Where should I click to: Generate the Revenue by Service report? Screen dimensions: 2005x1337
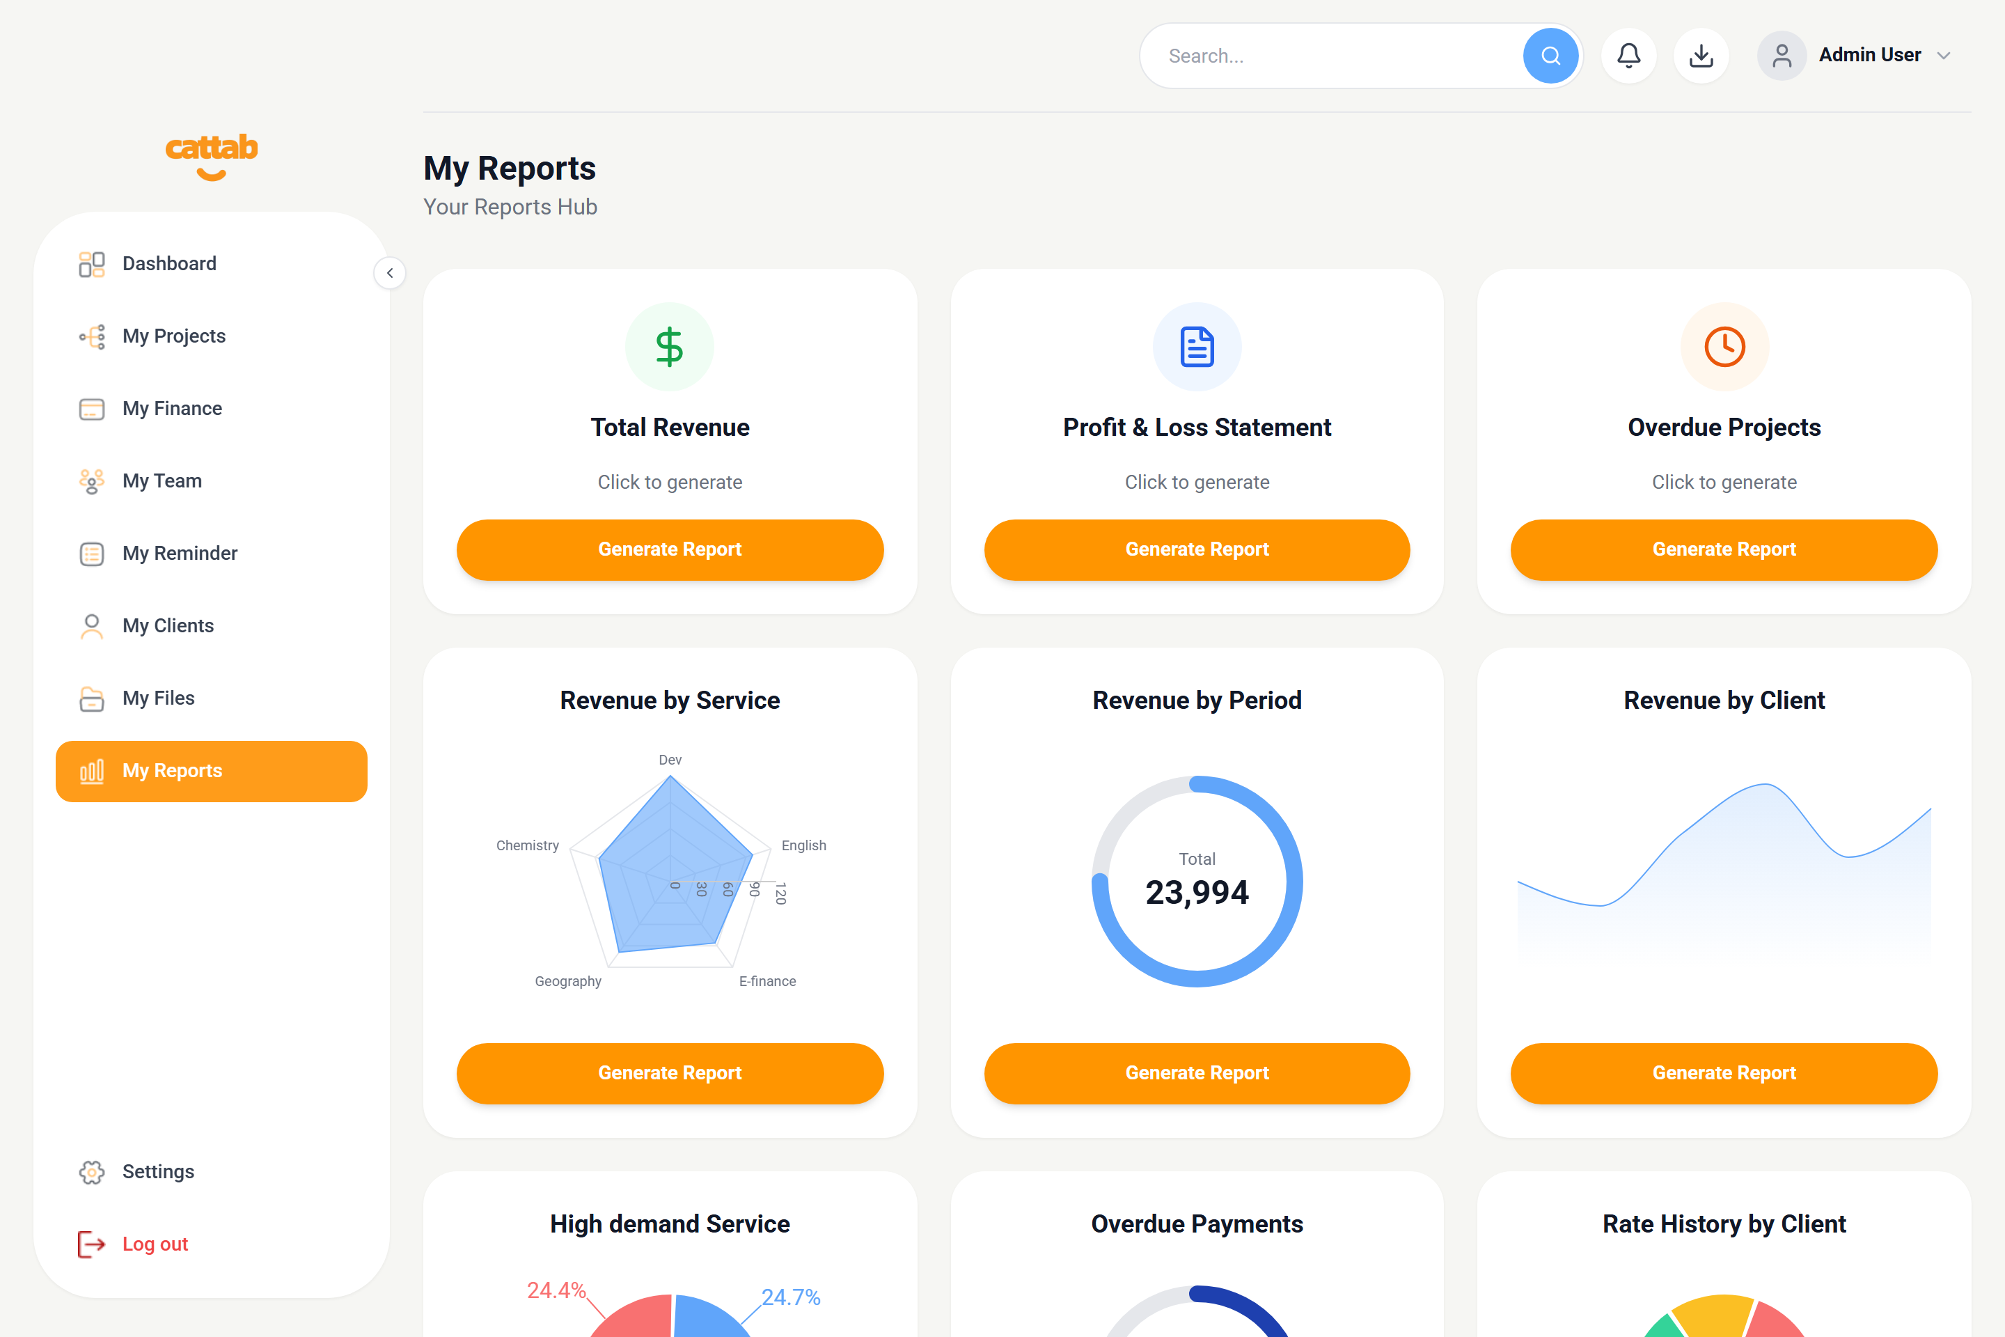[x=670, y=1074]
